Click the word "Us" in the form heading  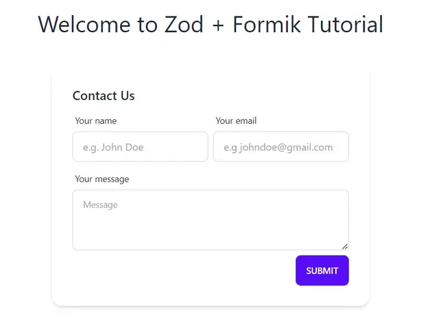click(127, 96)
